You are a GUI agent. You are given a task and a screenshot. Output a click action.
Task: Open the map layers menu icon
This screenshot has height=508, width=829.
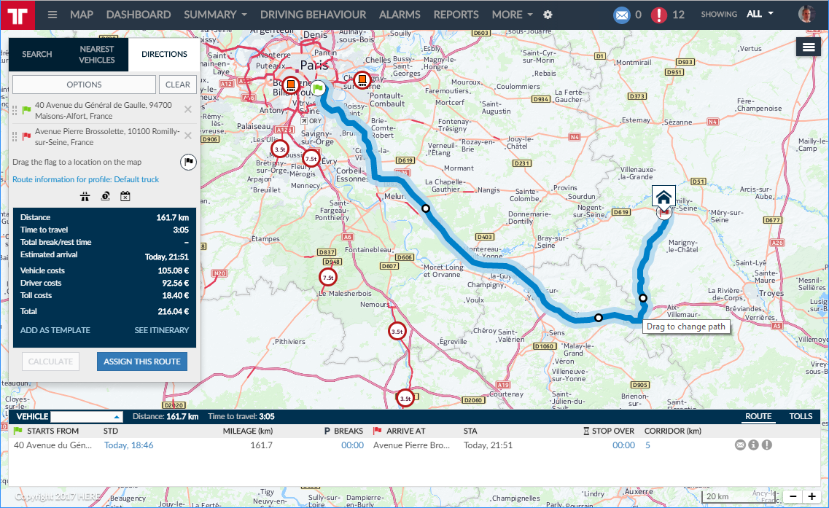coord(808,47)
